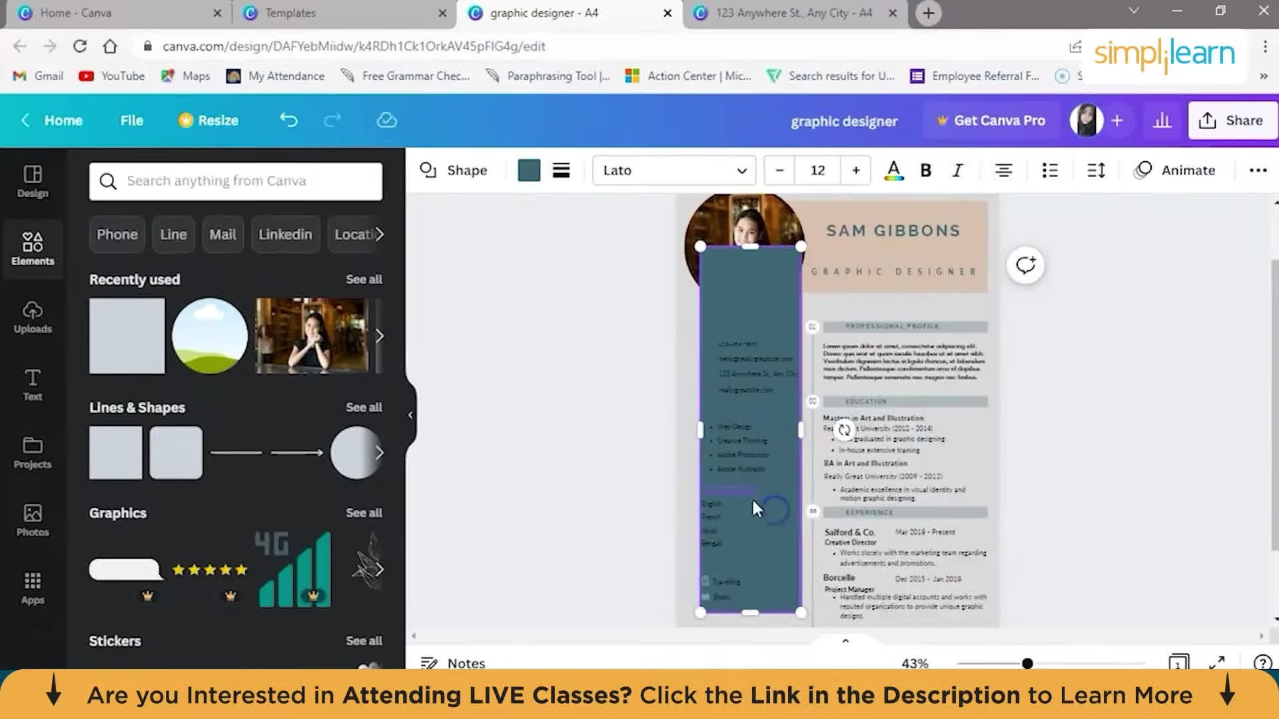
Task: Click the Share button
Action: [x=1232, y=120]
